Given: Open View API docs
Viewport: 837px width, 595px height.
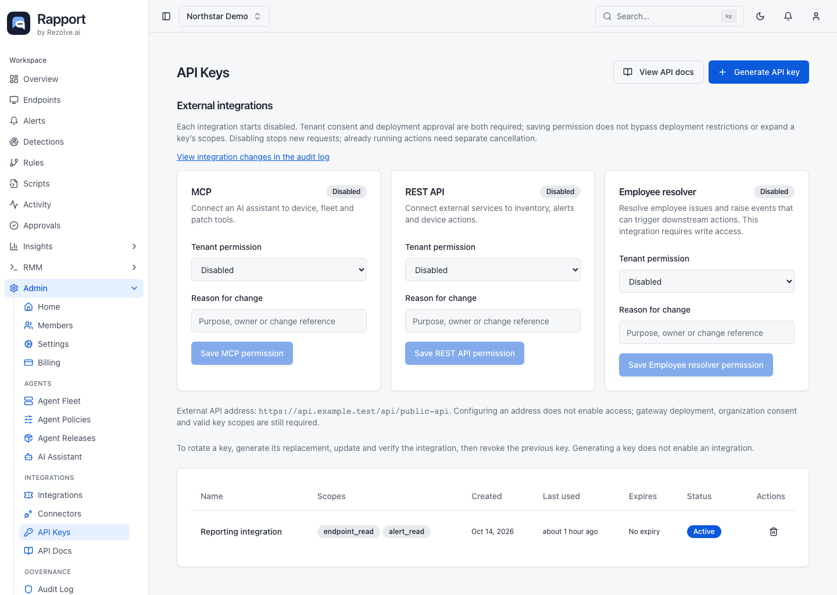Looking at the screenshot, I should coord(659,72).
